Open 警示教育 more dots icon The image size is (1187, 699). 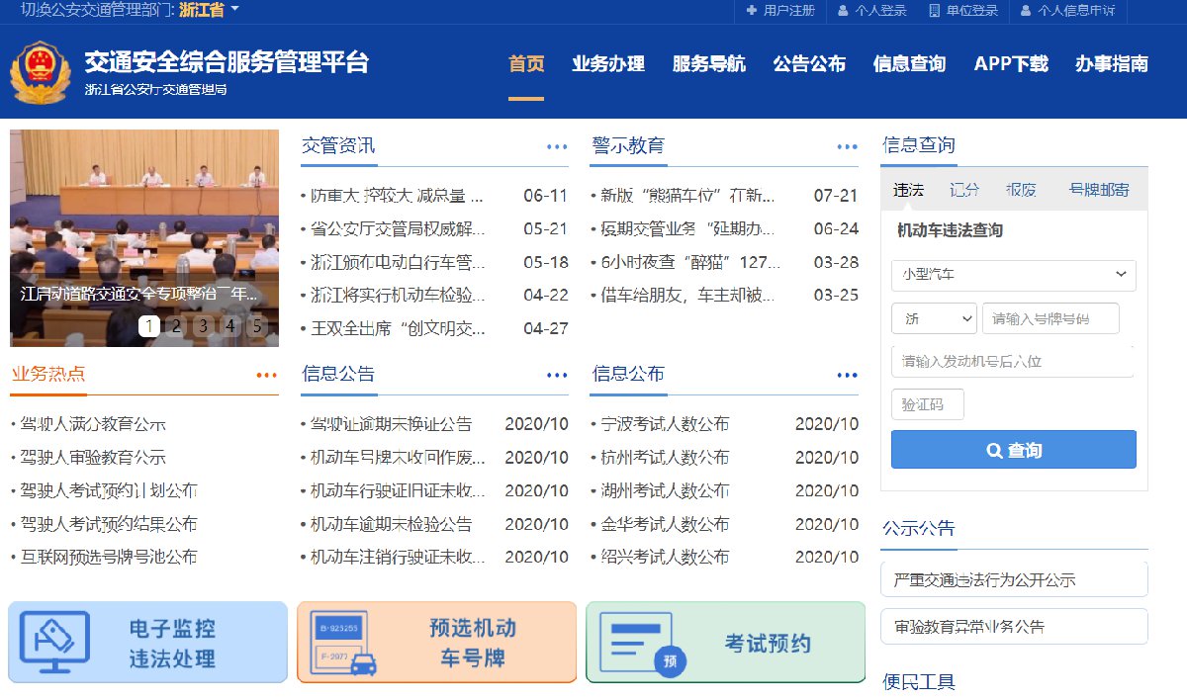point(847,147)
